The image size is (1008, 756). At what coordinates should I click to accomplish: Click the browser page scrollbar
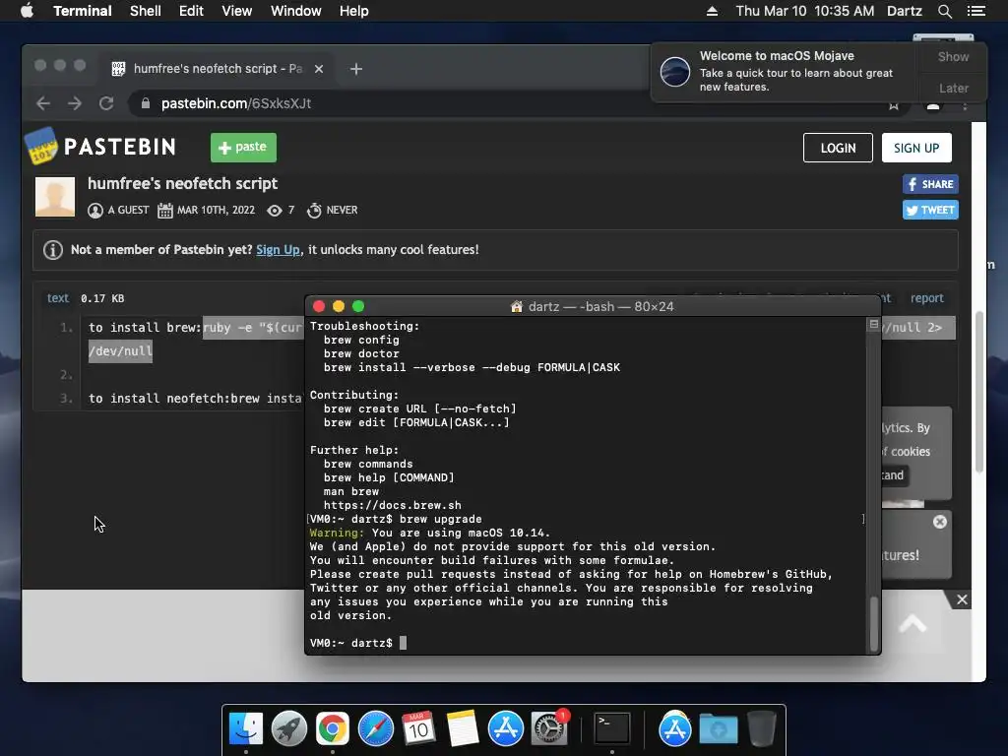pos(978,392)
